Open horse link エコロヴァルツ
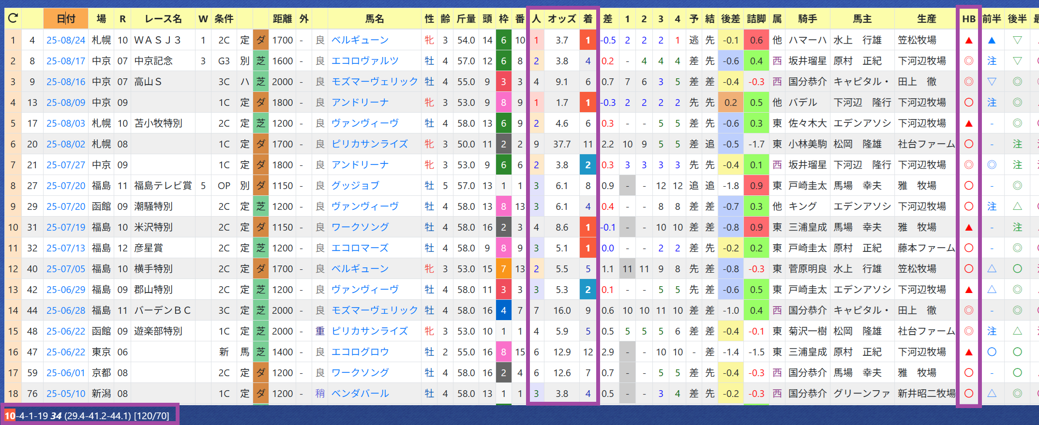The height and width of the screenshot is (425, 1039). click(x=365, y=61)
